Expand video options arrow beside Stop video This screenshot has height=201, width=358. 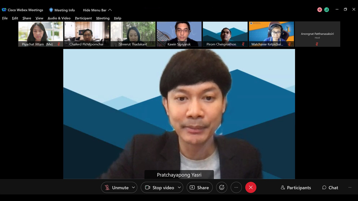point(179,188)
